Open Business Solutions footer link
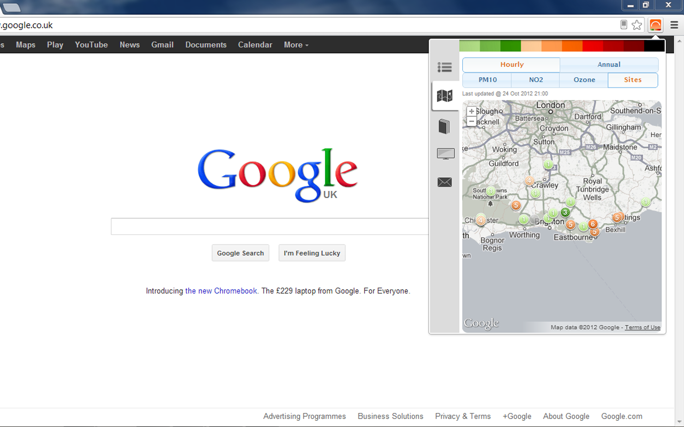The image size is (684, 427). (x=391, y=416)
